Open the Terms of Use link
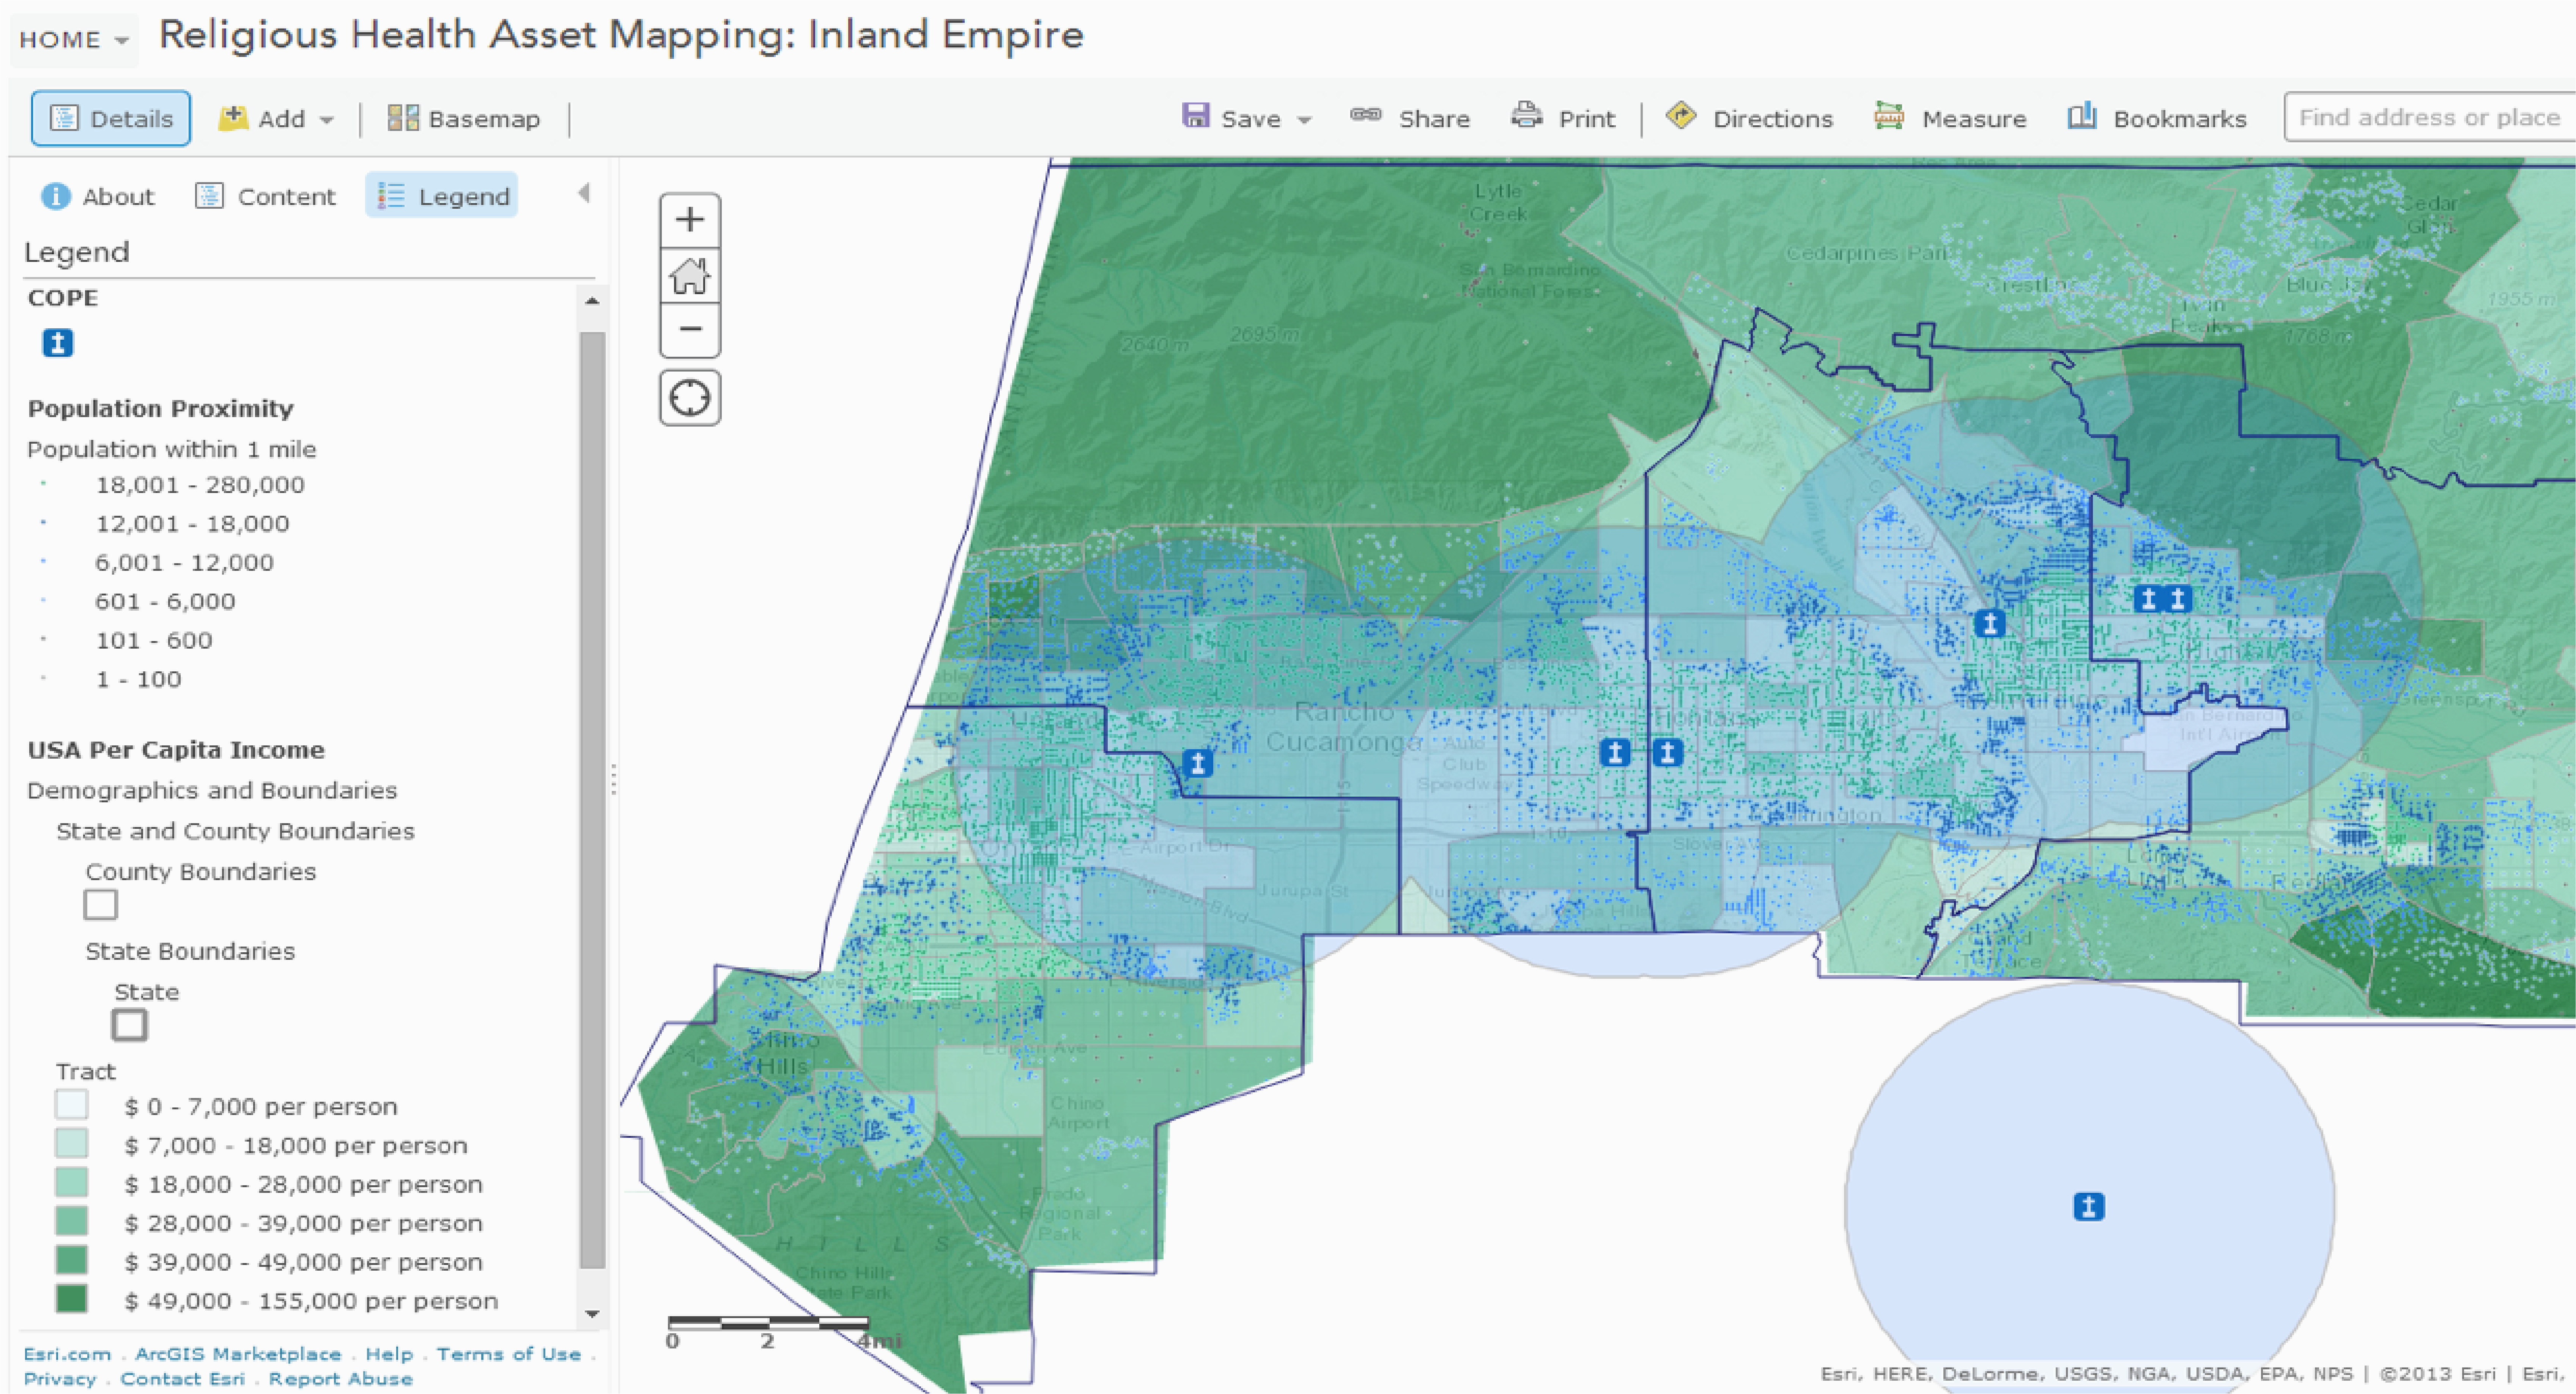This screenshot has width=2576, height=1394. 509,1354
